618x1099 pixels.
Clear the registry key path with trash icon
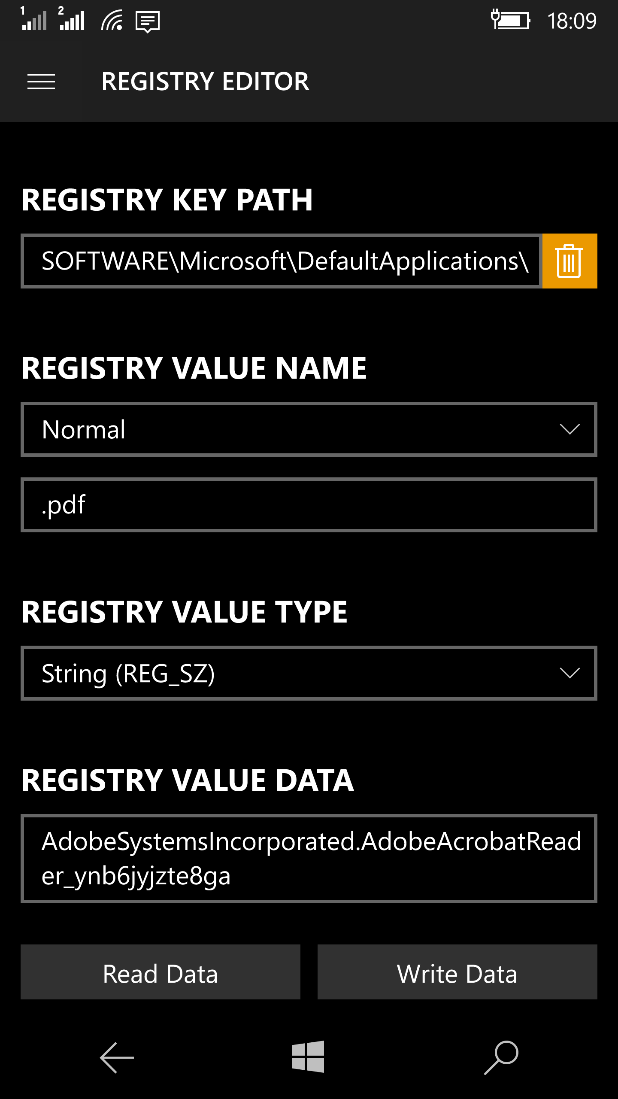pyautogui.click(x=570, y=261)
